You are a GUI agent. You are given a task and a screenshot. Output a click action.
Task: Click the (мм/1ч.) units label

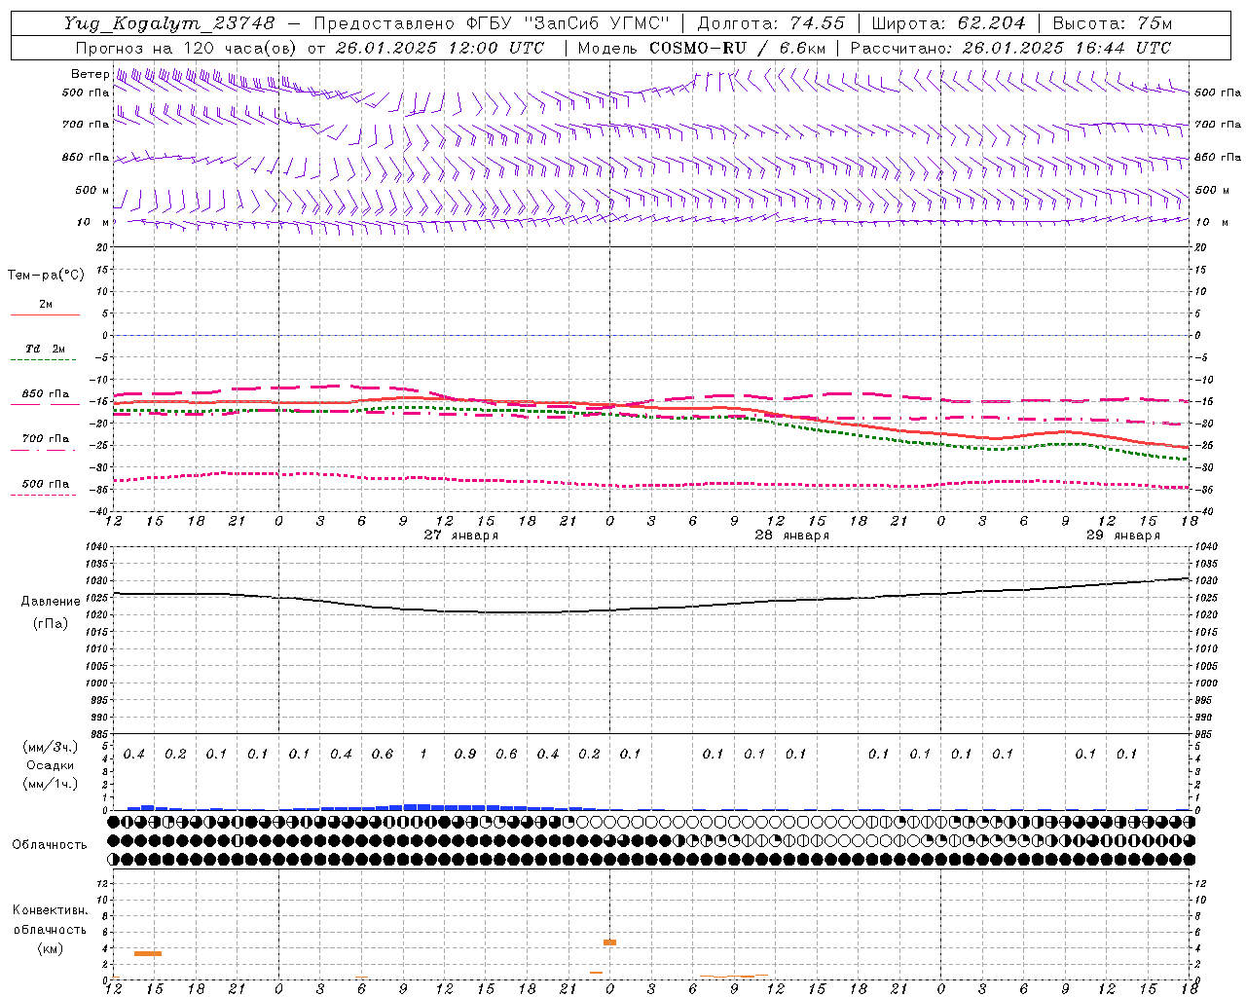(51, 784)
